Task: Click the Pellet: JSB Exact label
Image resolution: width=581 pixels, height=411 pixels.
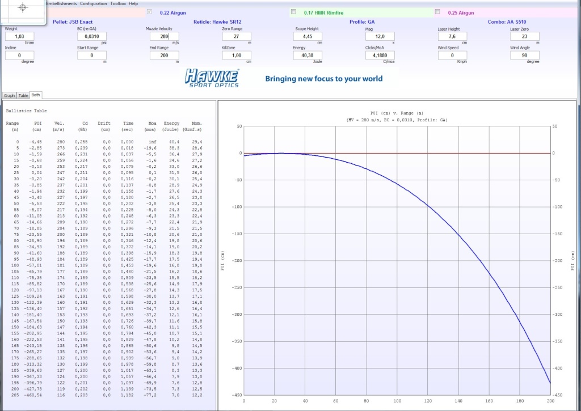Action: pyautogui.click(x=73, y=22)
